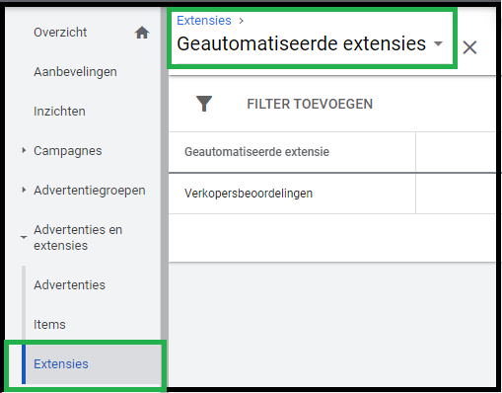Open the Geautomatiseerde extensies dropdown arrow
Image resolution: width=502 pixels, height=393 pixels.
pos(438,43)
